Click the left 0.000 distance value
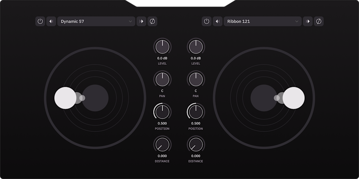 tap(162, 156)
